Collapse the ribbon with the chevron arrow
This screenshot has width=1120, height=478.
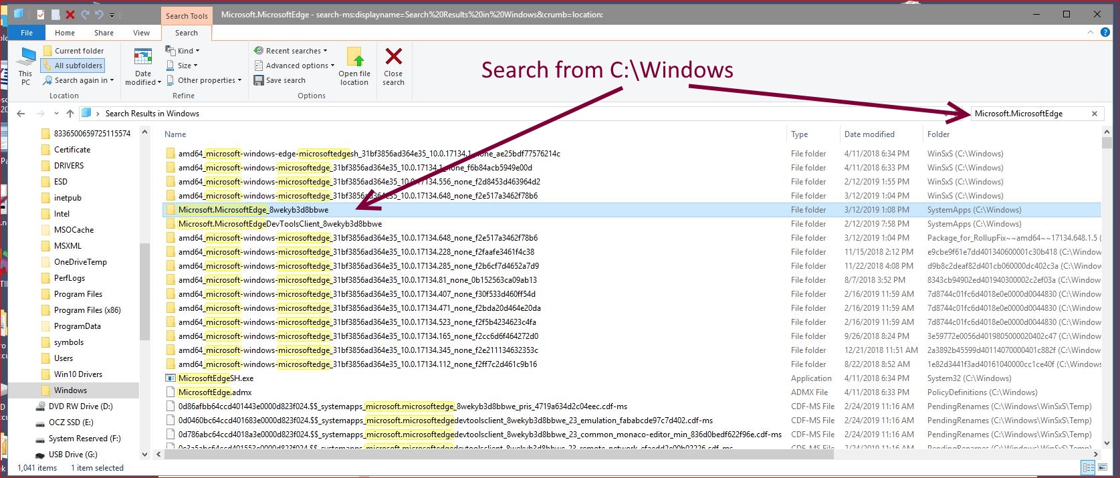(x=1091, y=32)
